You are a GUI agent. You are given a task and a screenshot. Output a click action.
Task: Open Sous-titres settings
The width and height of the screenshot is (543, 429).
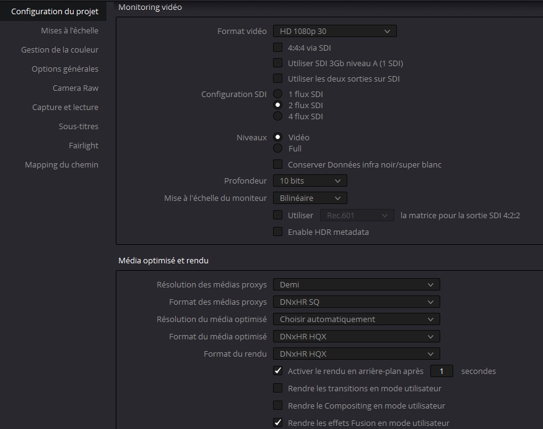[79, 126]
